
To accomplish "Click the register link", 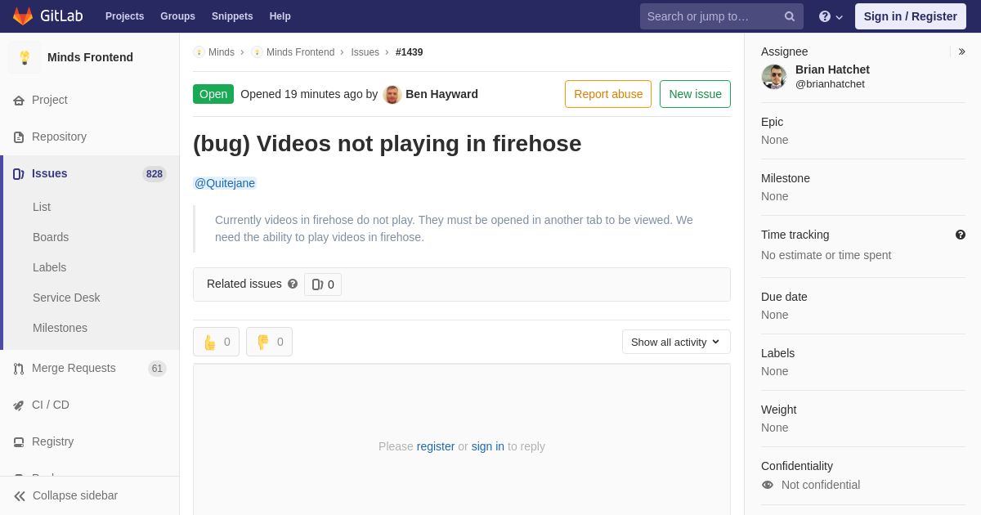I will click(x=436, y=446).
